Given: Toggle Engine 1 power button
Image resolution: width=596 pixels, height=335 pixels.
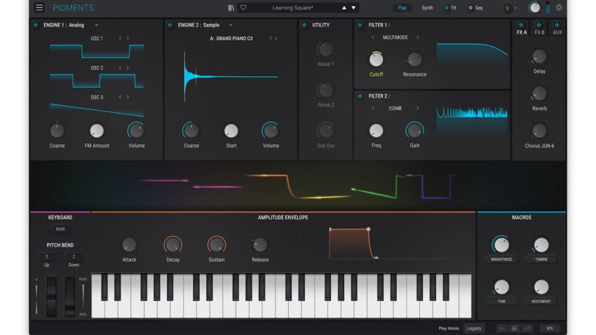Looking at the screenshot, I should pos(36,25).
